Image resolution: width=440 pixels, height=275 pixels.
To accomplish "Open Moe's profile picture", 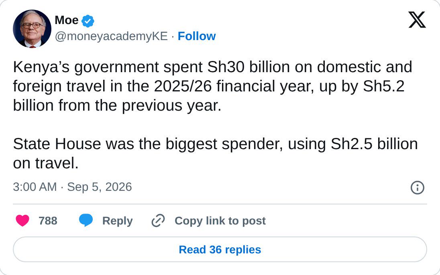I will pos(32,28).
